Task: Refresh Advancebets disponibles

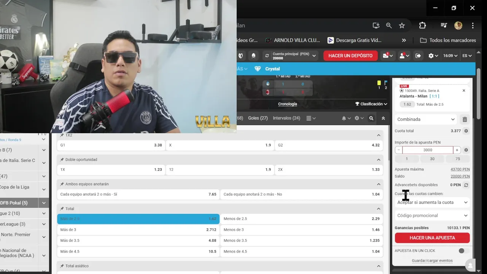Action: (466, 185)
